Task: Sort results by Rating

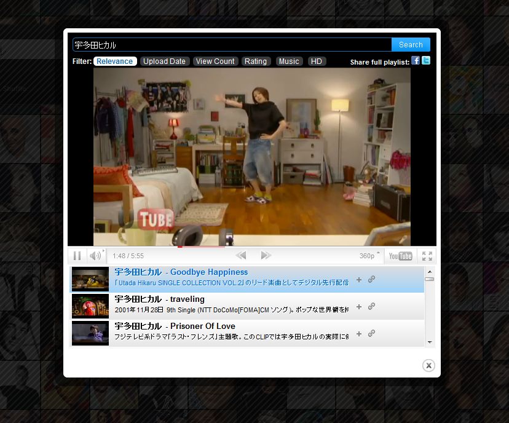Action: tap(256, 61)
